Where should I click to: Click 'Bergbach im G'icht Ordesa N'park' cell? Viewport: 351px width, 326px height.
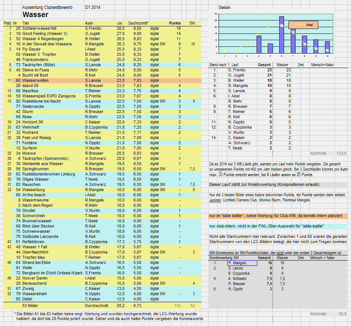[52, 273]
